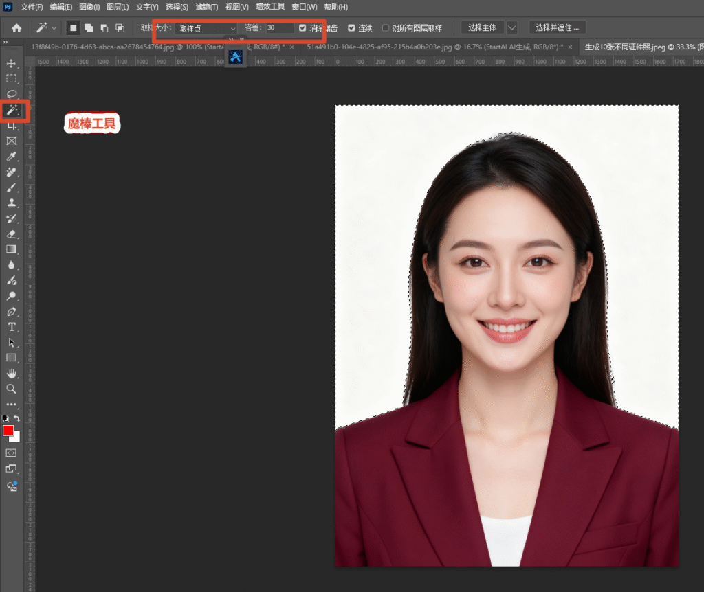Select the Zoom tool
704x592 pixels.
pyautogui.click(x=11, y=389)
